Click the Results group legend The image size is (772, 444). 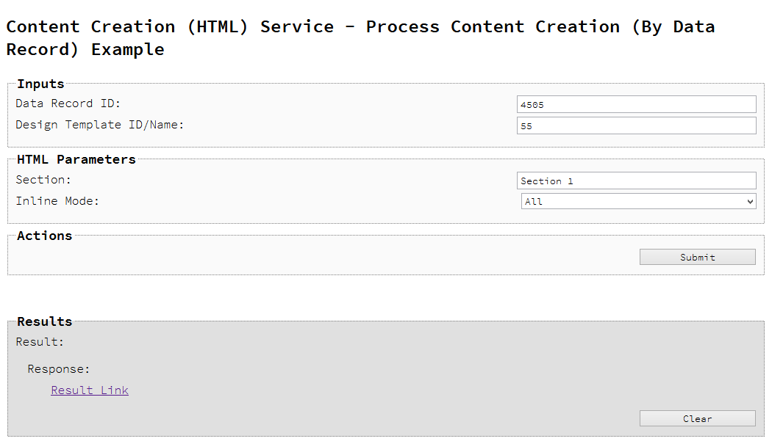(44, 321)
